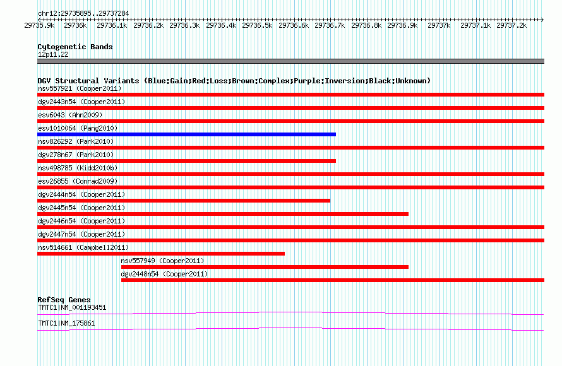Click the gray 12p11.22 cytogenetic band bar
The width and height of the screenshot is (562, 366).
(290, 61)
